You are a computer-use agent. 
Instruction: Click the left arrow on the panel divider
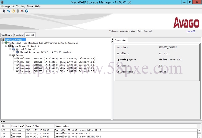click(112, 39)
